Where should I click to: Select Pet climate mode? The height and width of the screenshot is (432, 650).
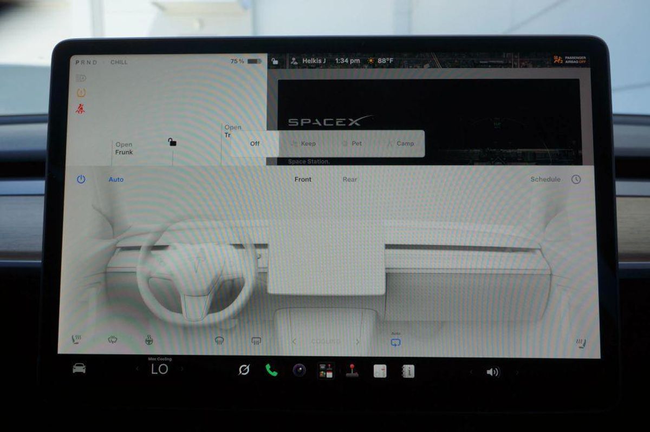pyautogui.click(x=352, y=143)
